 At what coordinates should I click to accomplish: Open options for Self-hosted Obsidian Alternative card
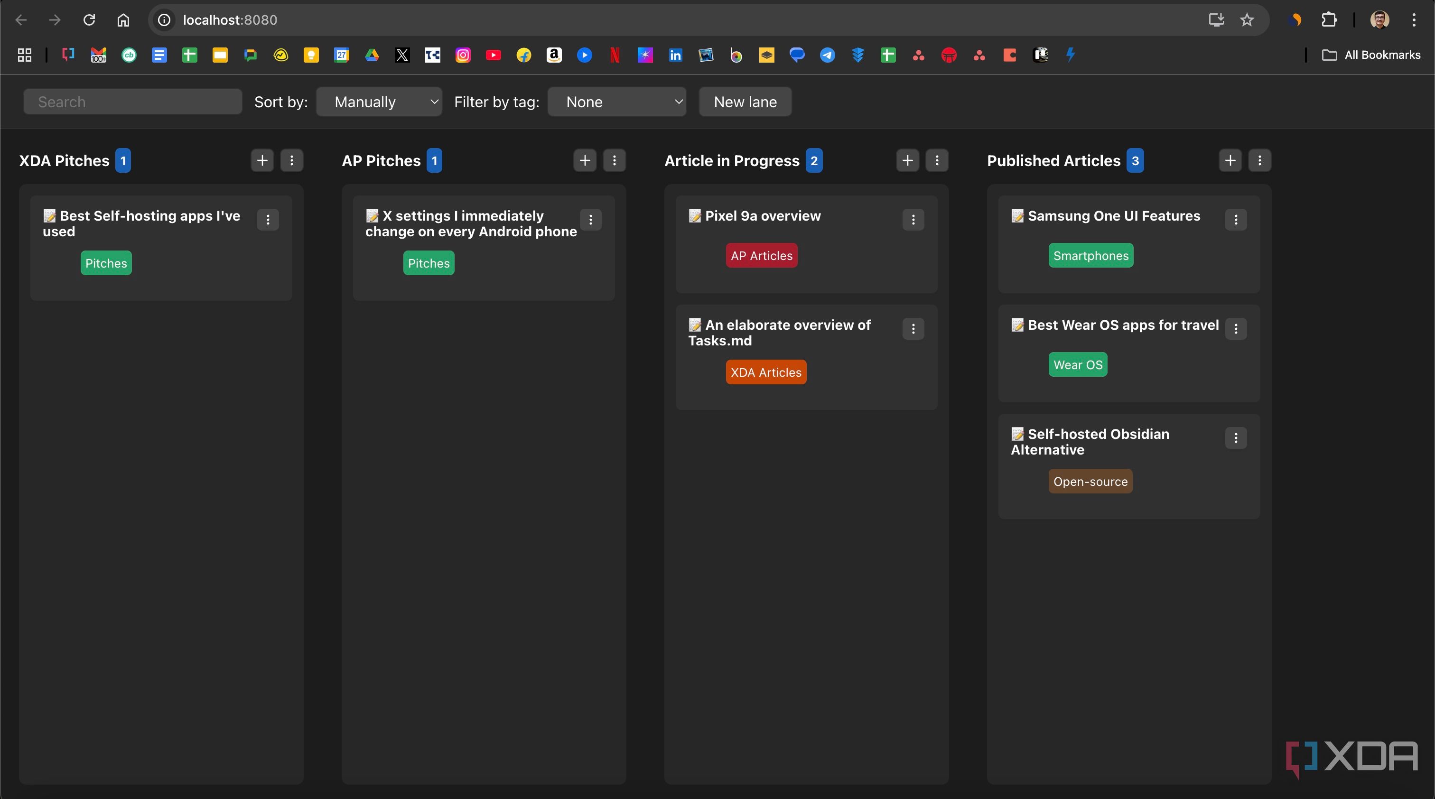click(1236, 437)
